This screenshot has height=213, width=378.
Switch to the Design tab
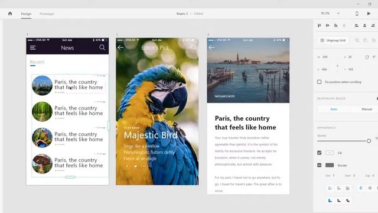click(x=26, y=14)
